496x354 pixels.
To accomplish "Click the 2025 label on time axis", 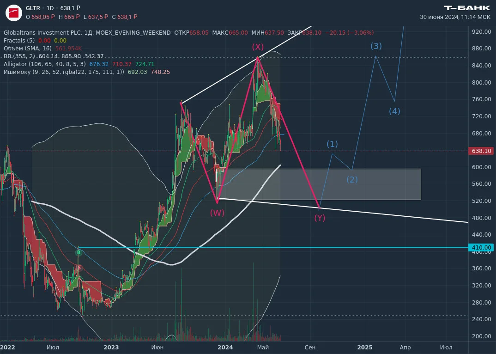I will click(x=365, y=348).
